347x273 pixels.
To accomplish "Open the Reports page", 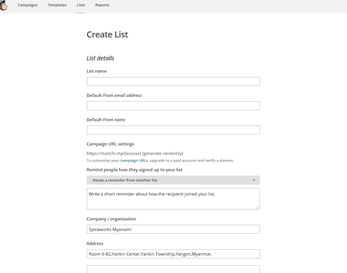I will pyautogui.click(x=102, y=5).
